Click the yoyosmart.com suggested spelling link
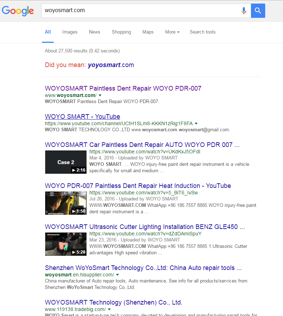The height and width of the screenshot is (316, 283). [x=111, y=65]
